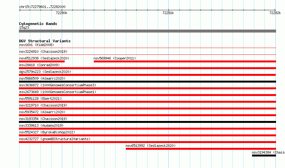Click the red bar under nsv569946
Image resolution: width=285 pixels, height=168 pixels.
185,61
